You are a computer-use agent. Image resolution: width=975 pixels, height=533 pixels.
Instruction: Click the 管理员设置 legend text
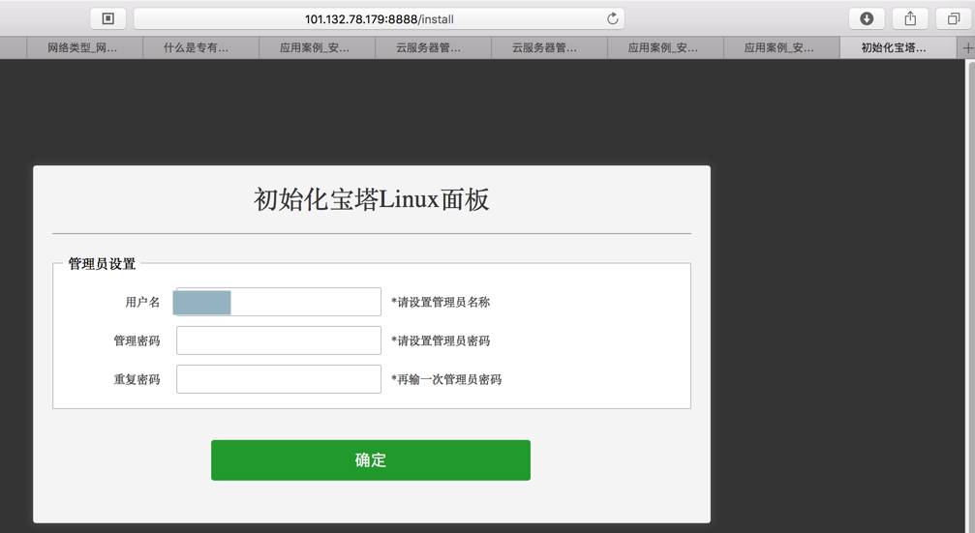tap(102, 264)
